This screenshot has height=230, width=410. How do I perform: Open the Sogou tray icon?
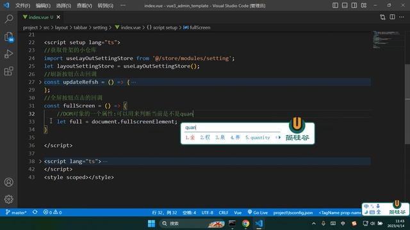pos(354,224)
